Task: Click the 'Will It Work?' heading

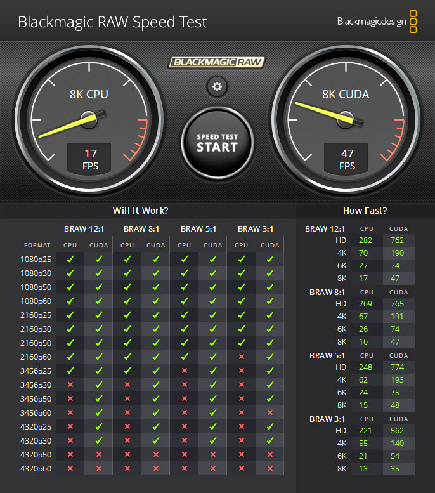Action: 141,211
